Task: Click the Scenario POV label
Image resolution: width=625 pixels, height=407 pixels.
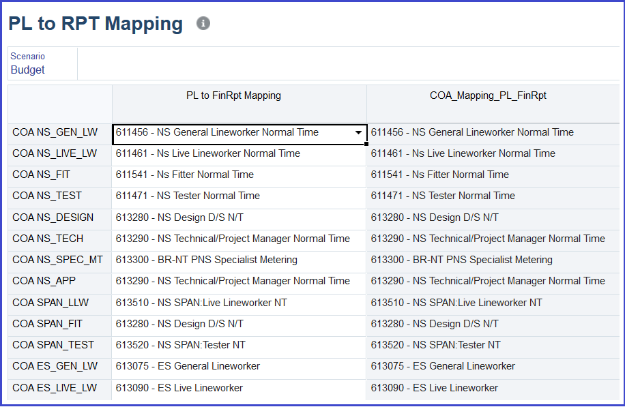Action: [27, 57]
